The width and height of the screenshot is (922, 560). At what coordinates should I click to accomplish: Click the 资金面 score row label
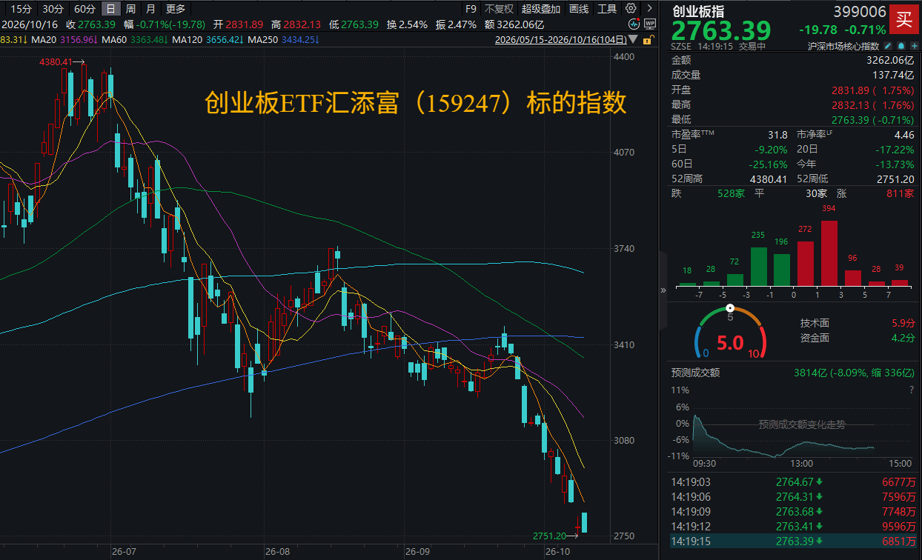pyautogui.click(x=815, y=338)
